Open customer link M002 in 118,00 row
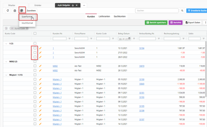The height and width of the screenshot is (127, 207). pos(55,66)
